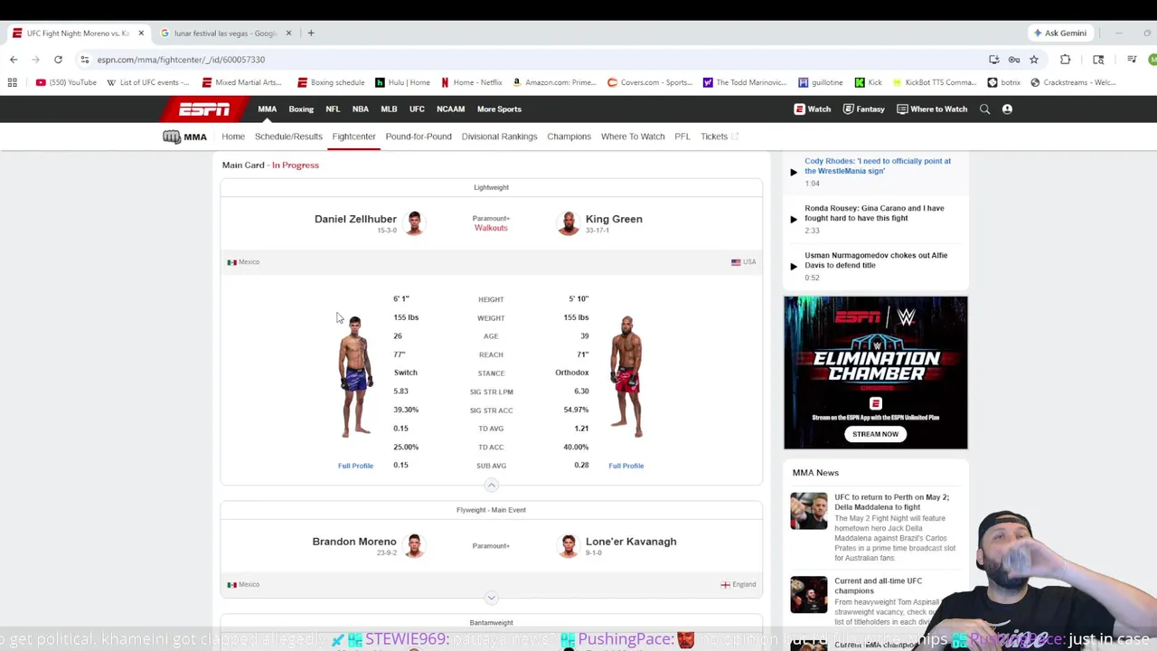The width and height of the screenshot is (1157, 651).
Task: Open Divisional Rankings tab
Action: pos(499,137)
